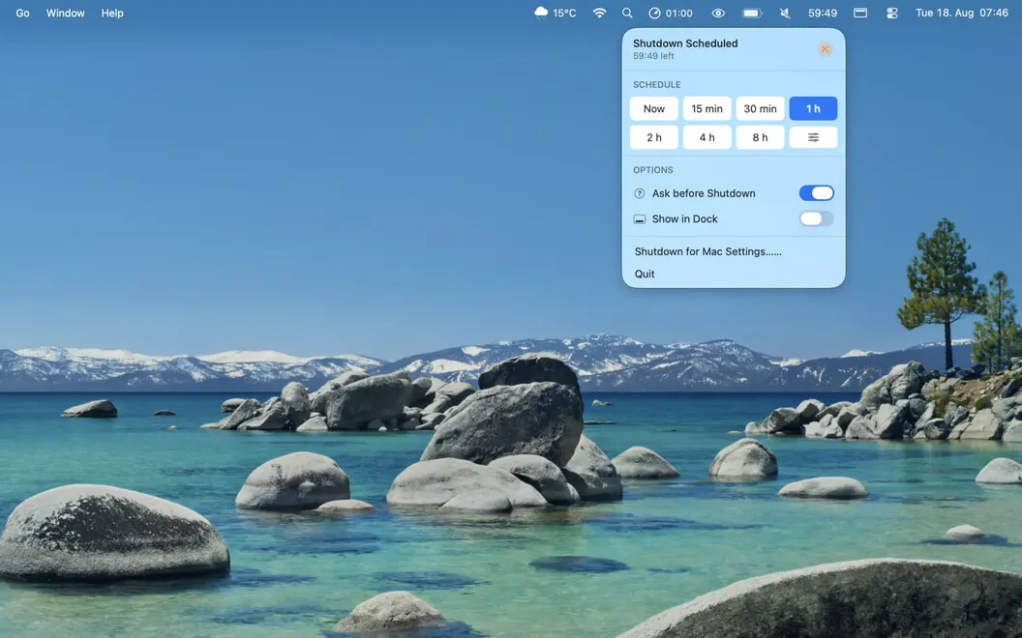Image resolution: width=1022 pixels, height=638 pixels.
Task: Open date and time Tue 18. Aug 07:46
Action: [962, 13]
